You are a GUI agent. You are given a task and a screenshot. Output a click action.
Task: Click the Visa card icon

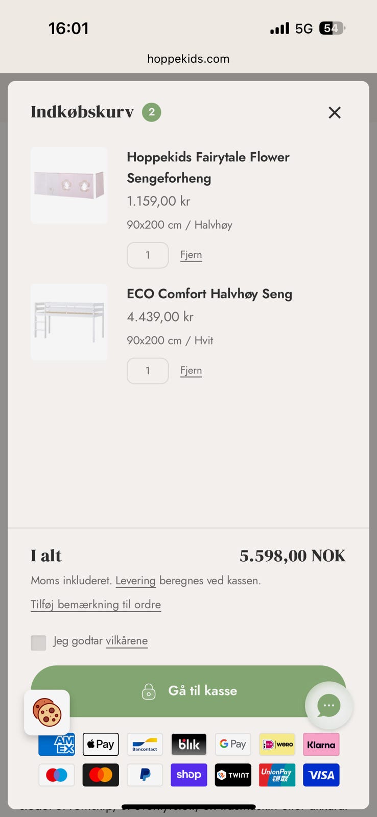pos(321,775)
